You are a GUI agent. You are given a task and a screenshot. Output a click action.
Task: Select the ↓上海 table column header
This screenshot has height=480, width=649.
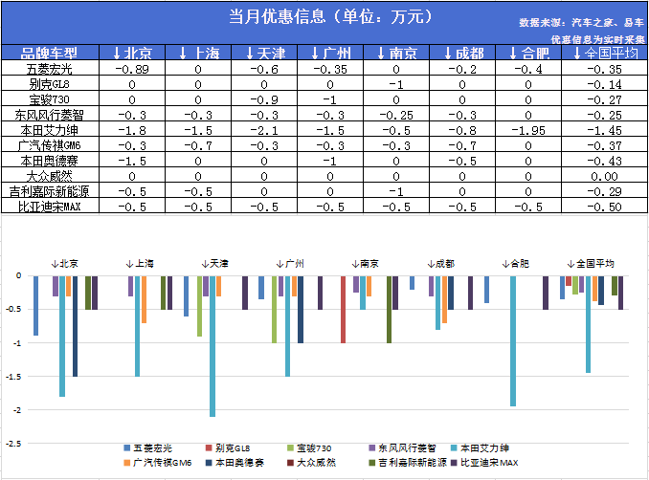pos(198,53)
